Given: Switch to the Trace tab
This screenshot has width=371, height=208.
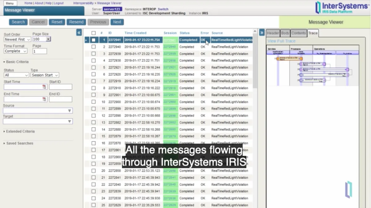Looking at the screenshot, I should (x=313, y=33).
